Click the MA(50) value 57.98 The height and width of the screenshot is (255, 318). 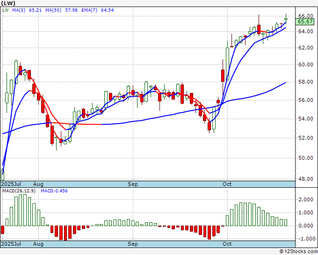coord(71,10)
